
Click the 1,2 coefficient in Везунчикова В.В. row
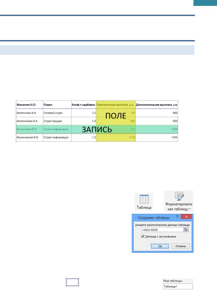(84, 137)
